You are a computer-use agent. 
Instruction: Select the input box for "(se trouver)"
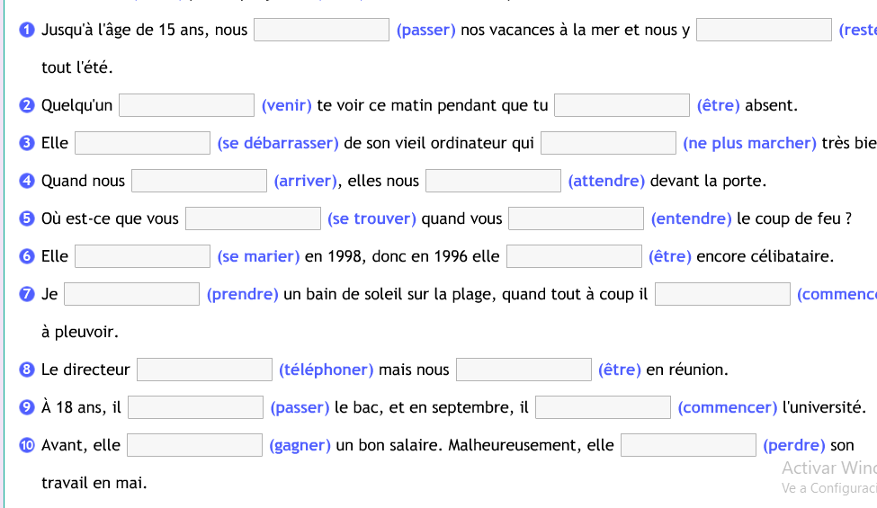[253, 218]
